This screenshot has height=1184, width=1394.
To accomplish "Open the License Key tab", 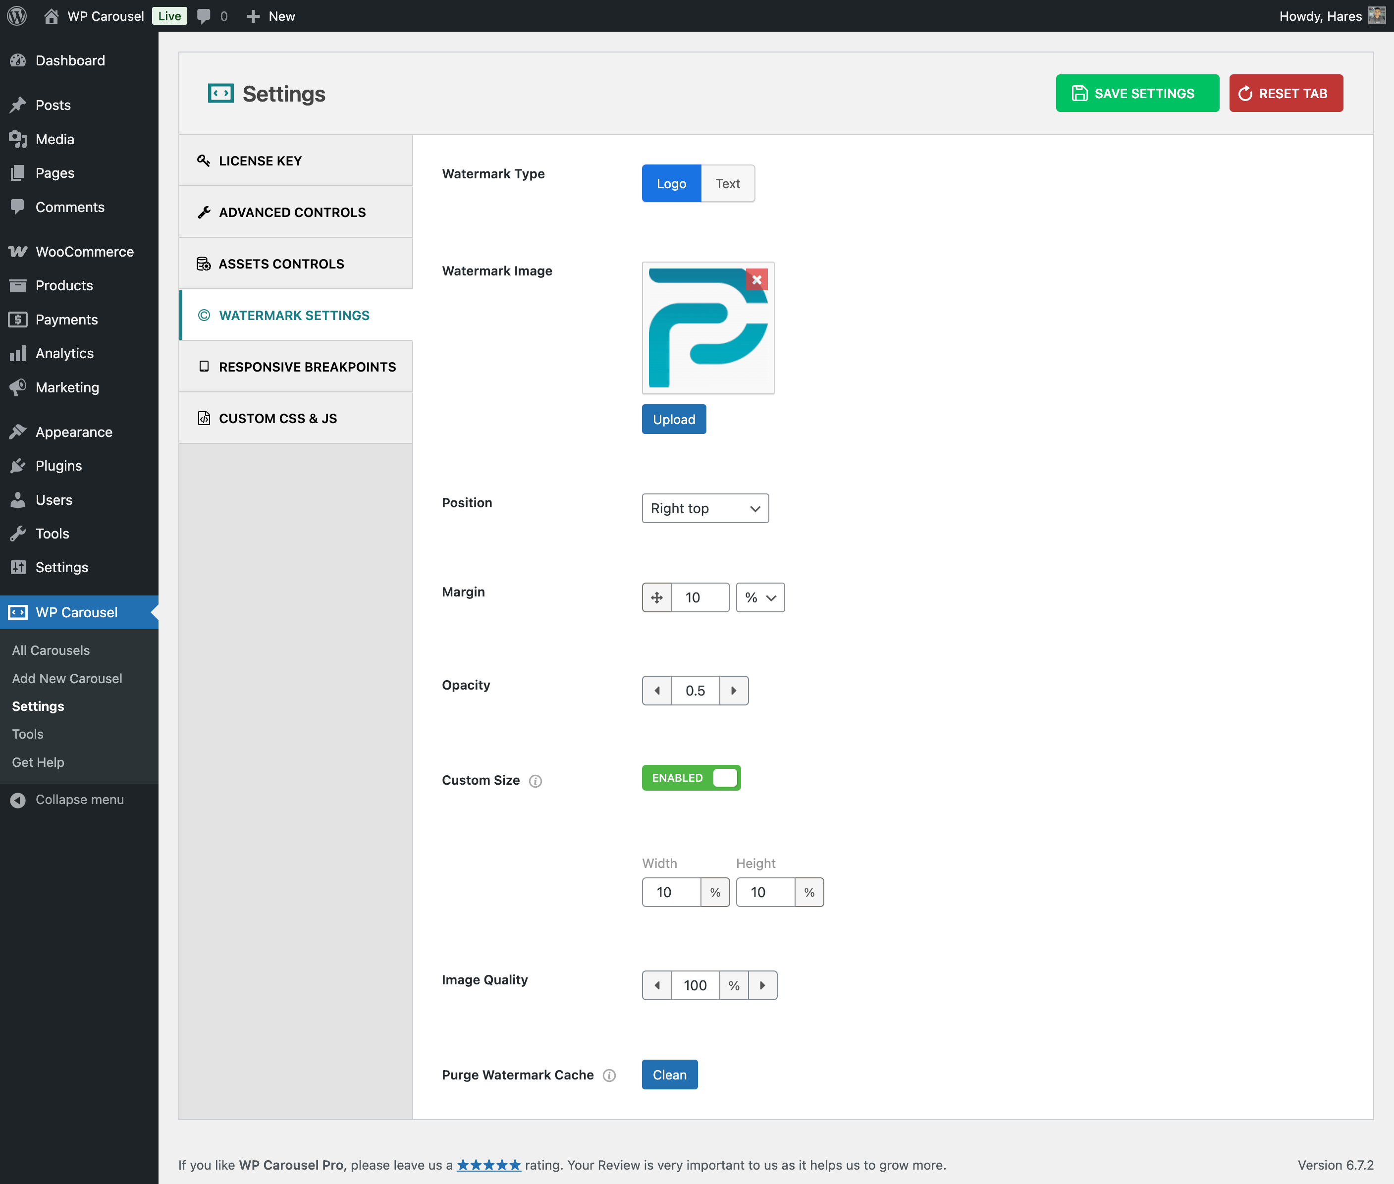I will (x=296, y=161).
